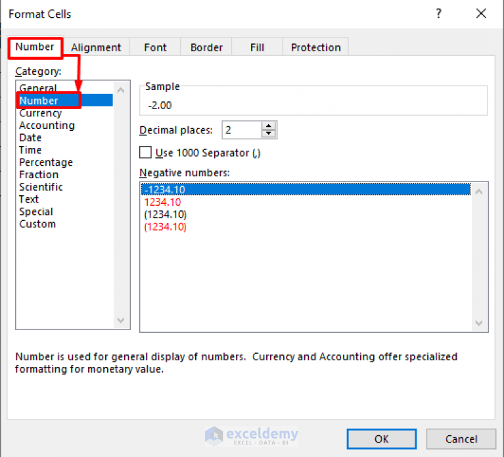The height and width of the screenshot is (457, 504).
Task: Enable Use 1000 Separator checkbox
Action: coord(145,153)
